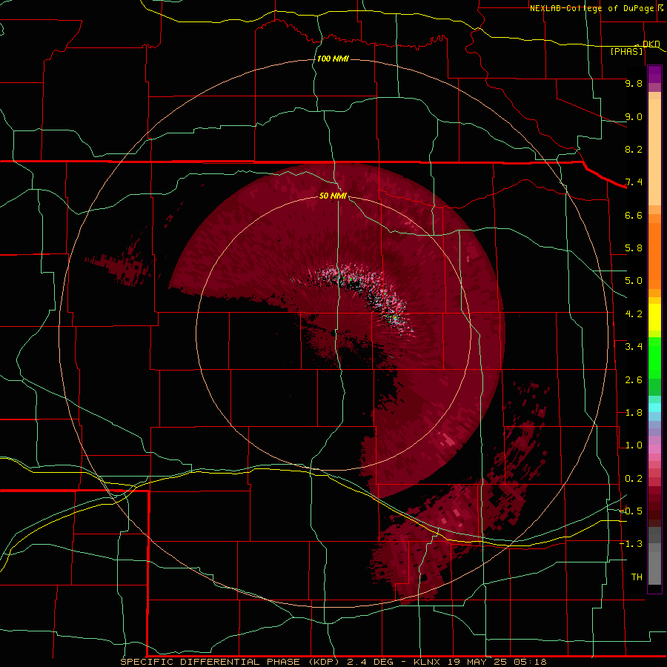This screenshot has height=667, width=667.
Task: Select the 2.4 DEG elevation text
Action: pyautogui.click(x=371, y=662)
